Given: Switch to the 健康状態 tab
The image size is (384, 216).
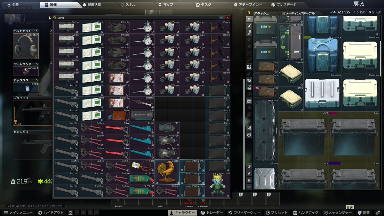Looking at the screenshot, I should pyautogui.click(x=92, y=5).
